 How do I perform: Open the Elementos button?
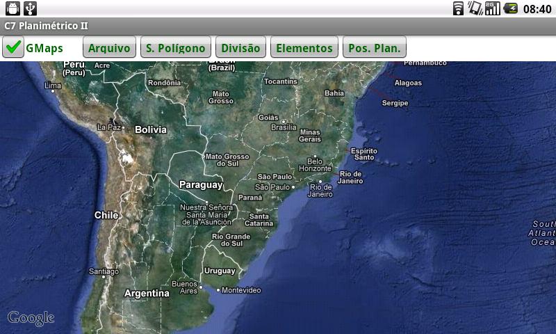304,47
